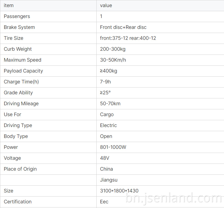
Task: Select the Payload Capacity value ≥400kg
Action: pos(109,71)
